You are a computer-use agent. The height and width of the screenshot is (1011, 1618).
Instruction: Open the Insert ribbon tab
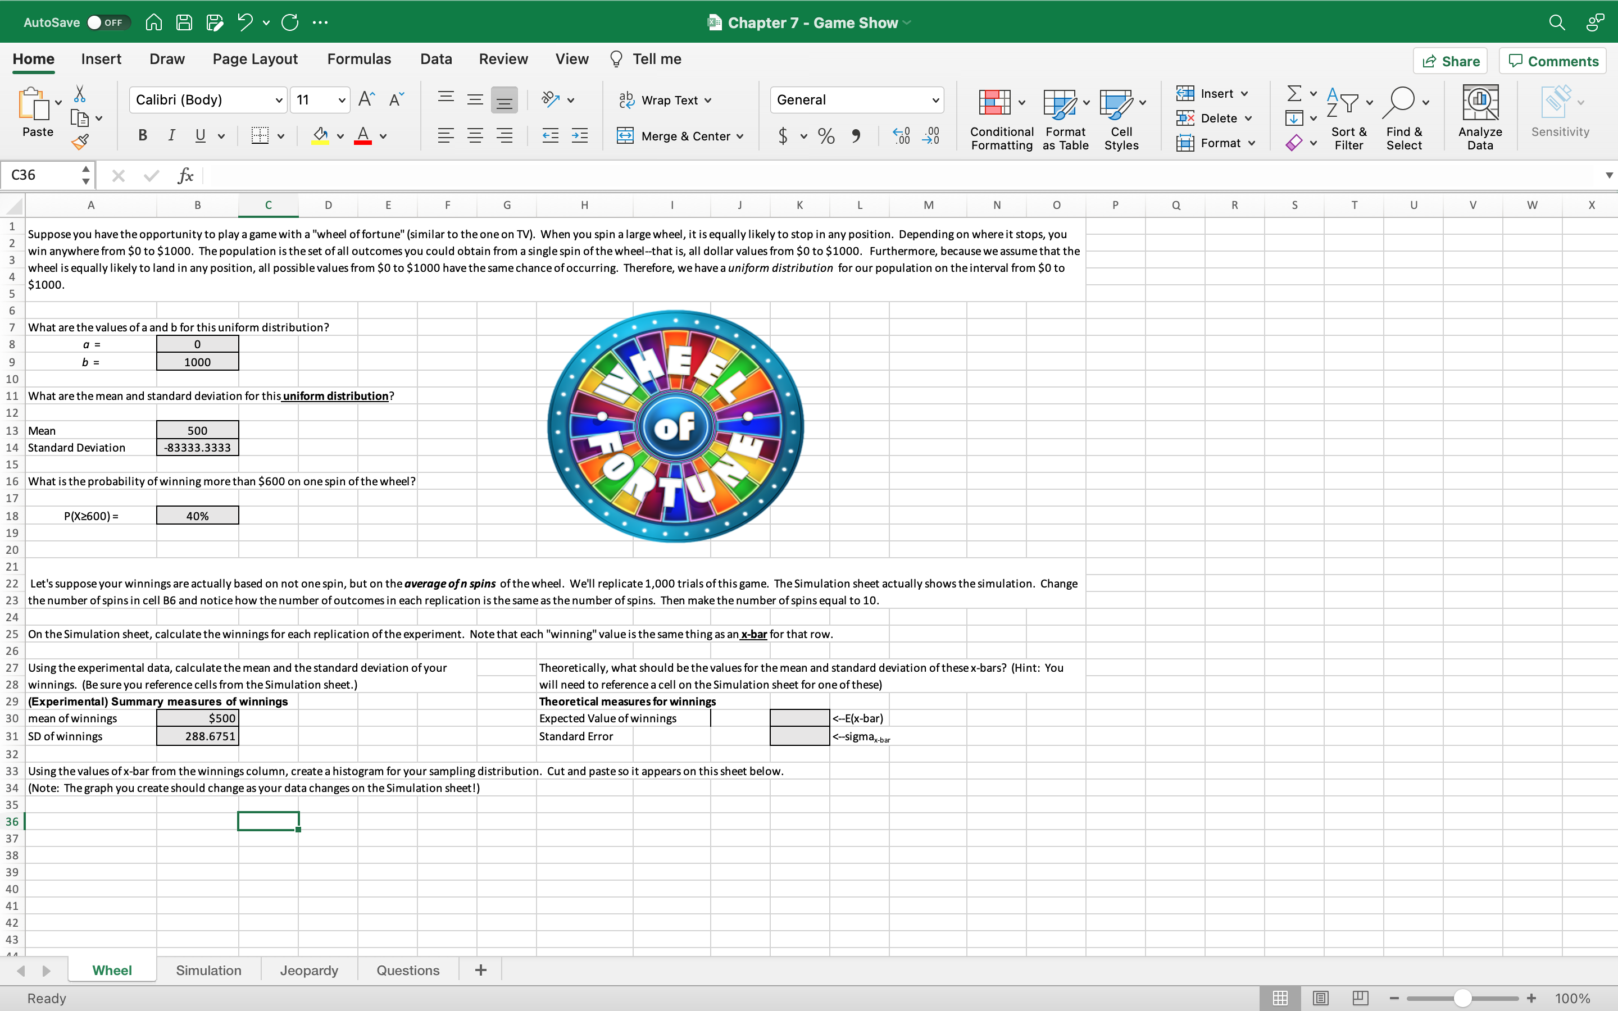[x=101, y=59]
